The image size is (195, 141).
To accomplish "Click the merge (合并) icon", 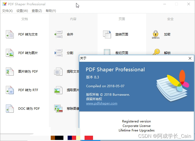I will (58, 34).
